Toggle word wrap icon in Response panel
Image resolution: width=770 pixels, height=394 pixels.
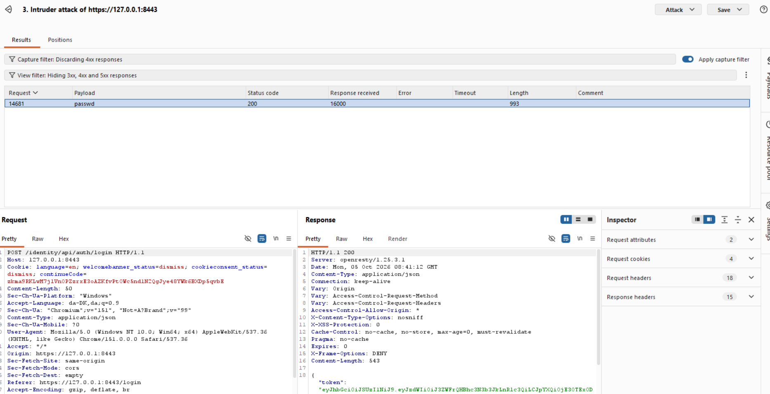point(566,239)
